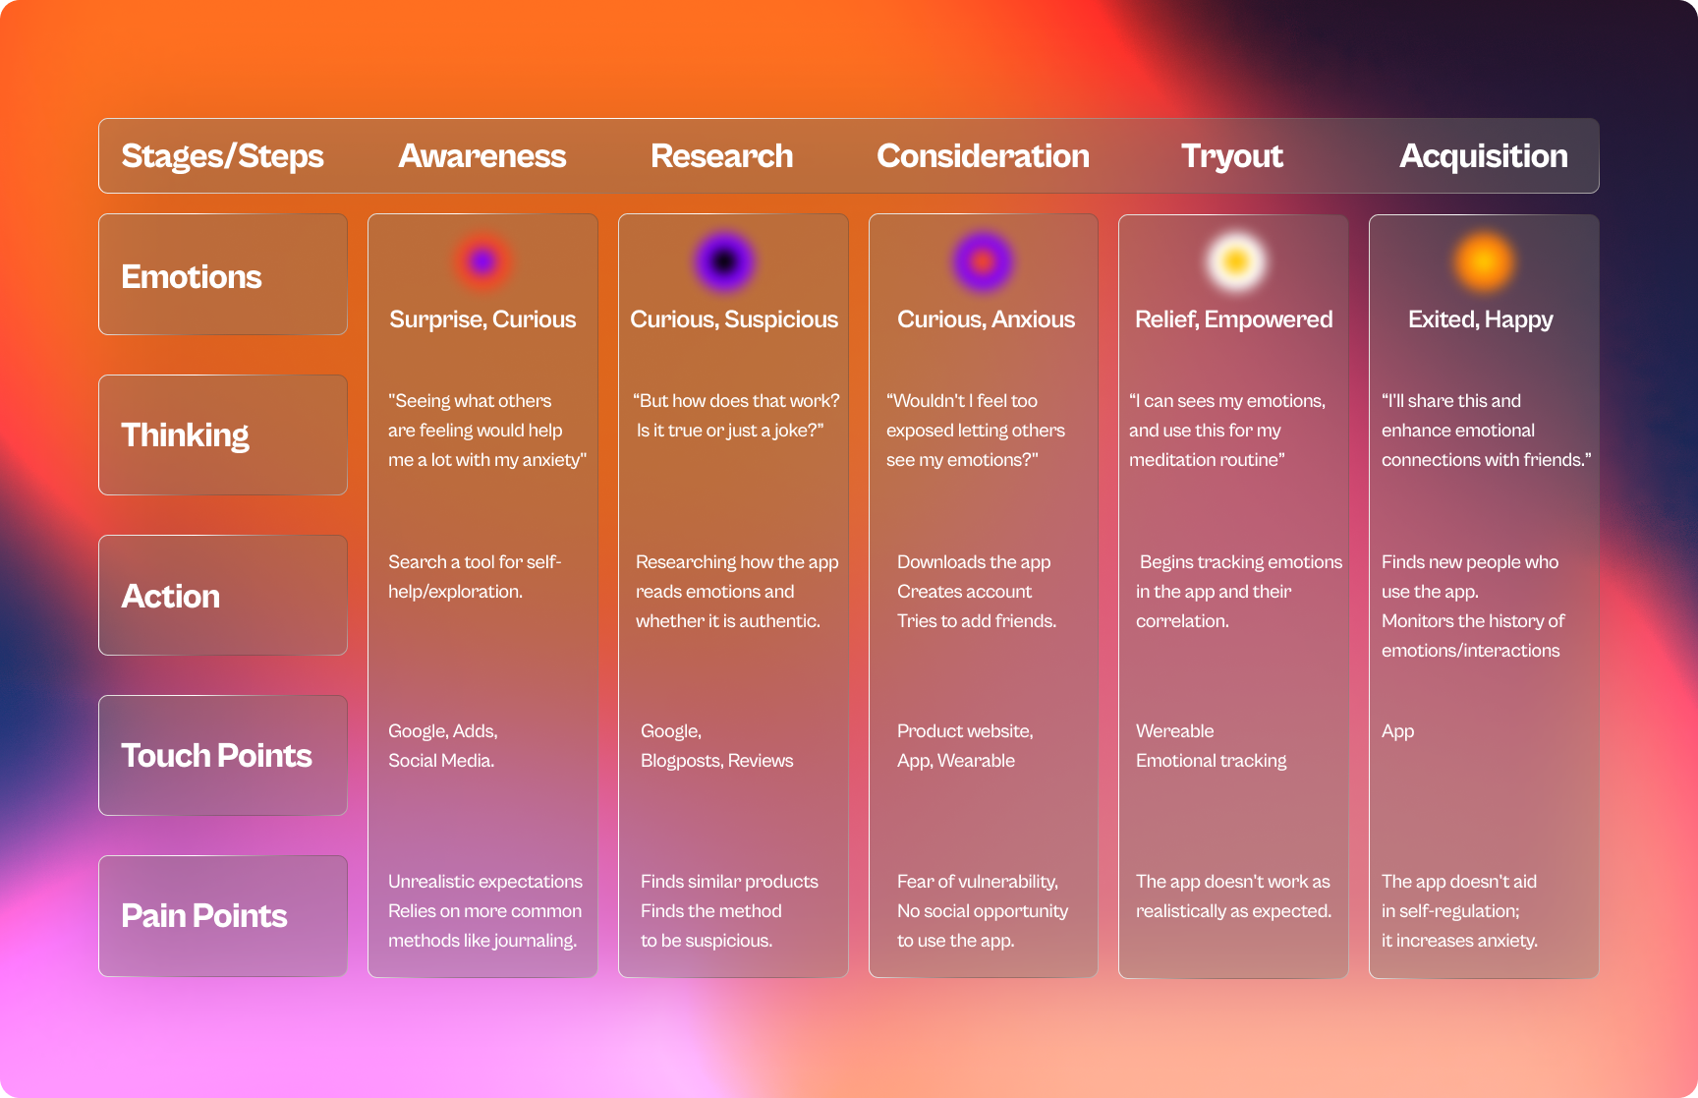Click the Tryout stage white-yellow orb
1698x1098 pixels.
pyautogui.click(x=1236, y=261)
